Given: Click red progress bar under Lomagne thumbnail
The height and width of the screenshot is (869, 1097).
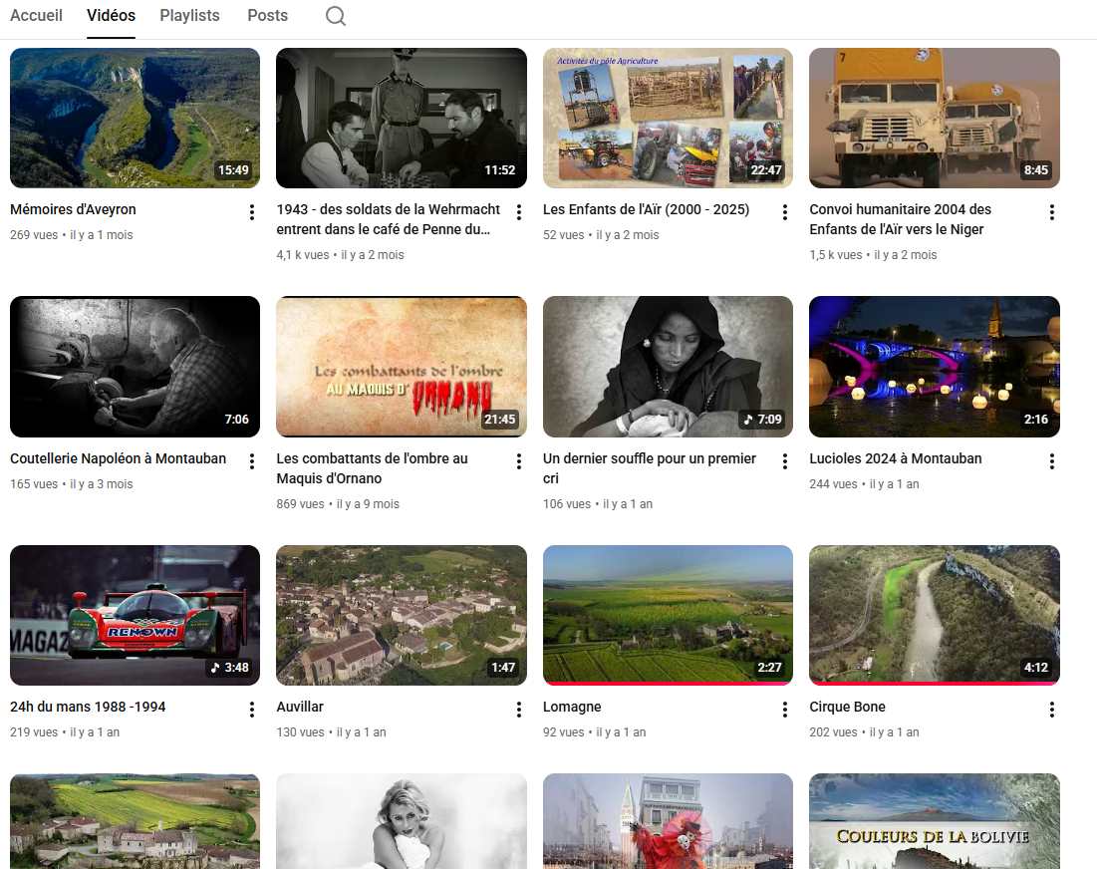Looking at the screenshot, I should click(668, 684).
